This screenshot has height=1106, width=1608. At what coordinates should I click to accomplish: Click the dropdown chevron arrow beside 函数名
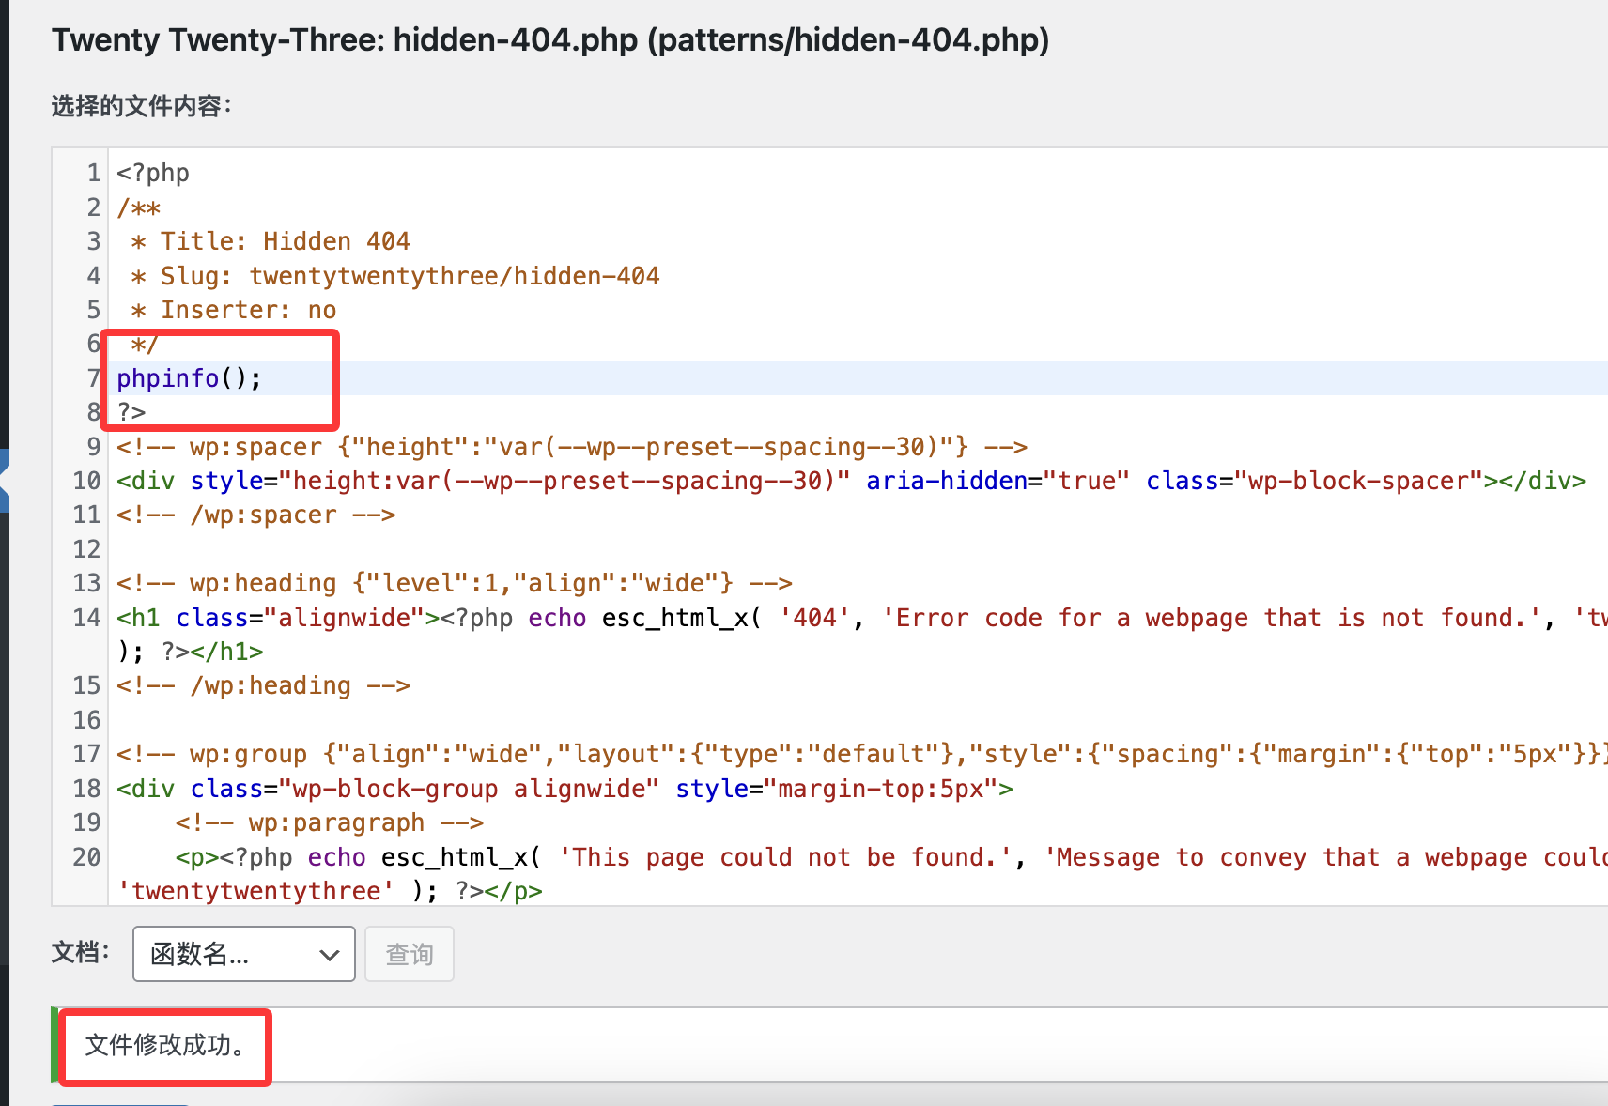coord(329,955)
